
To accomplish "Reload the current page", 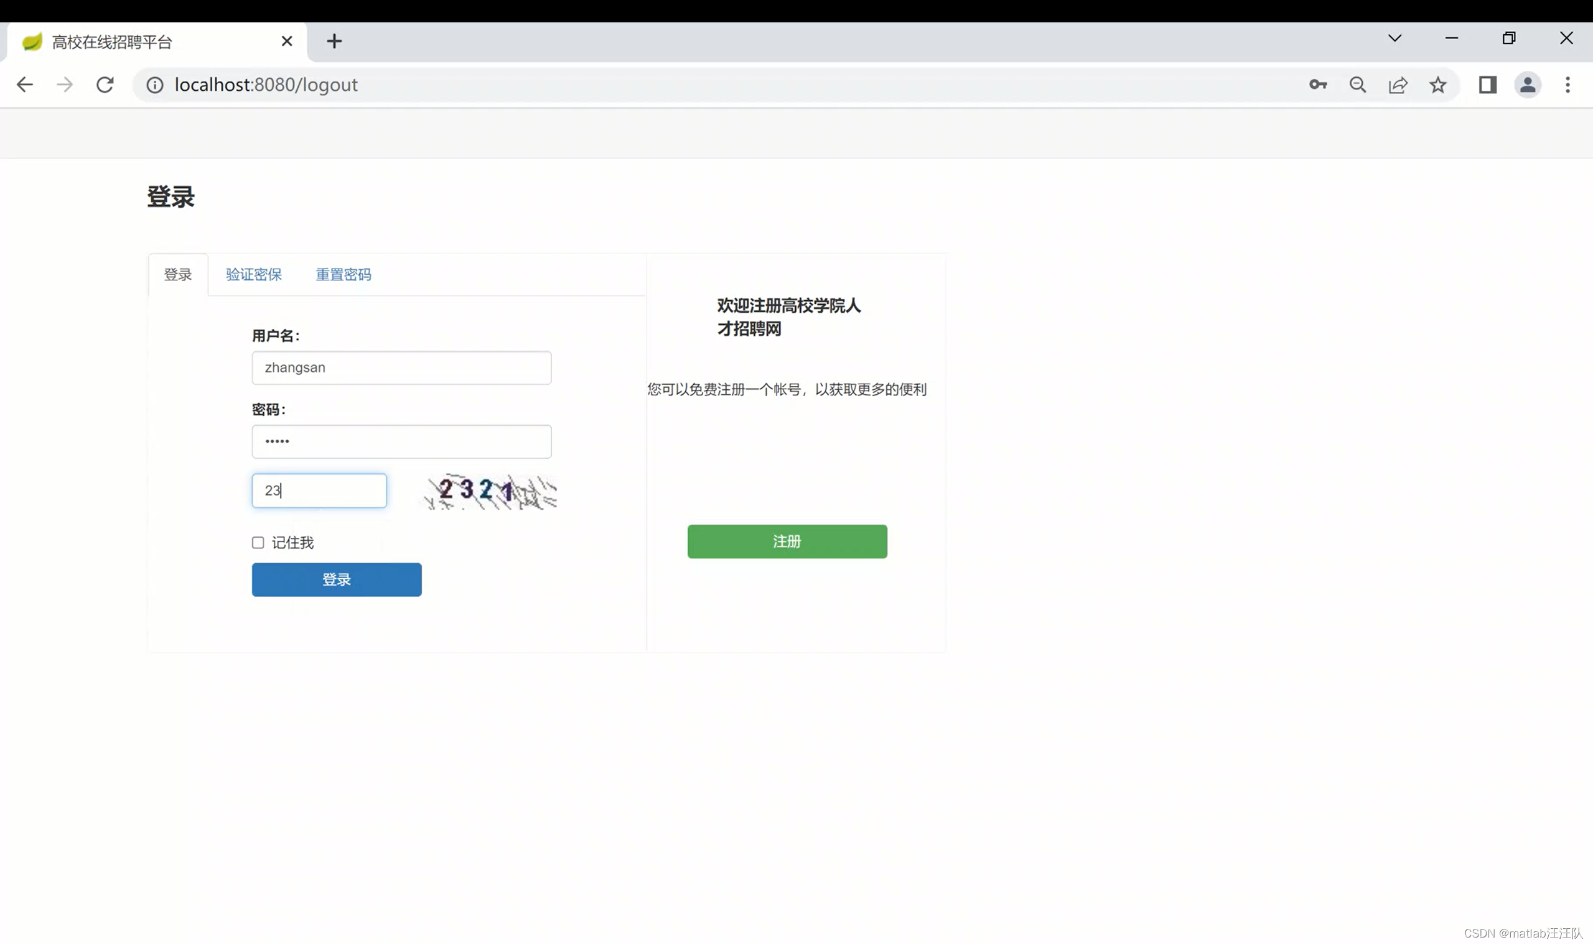I will point(105,85).
